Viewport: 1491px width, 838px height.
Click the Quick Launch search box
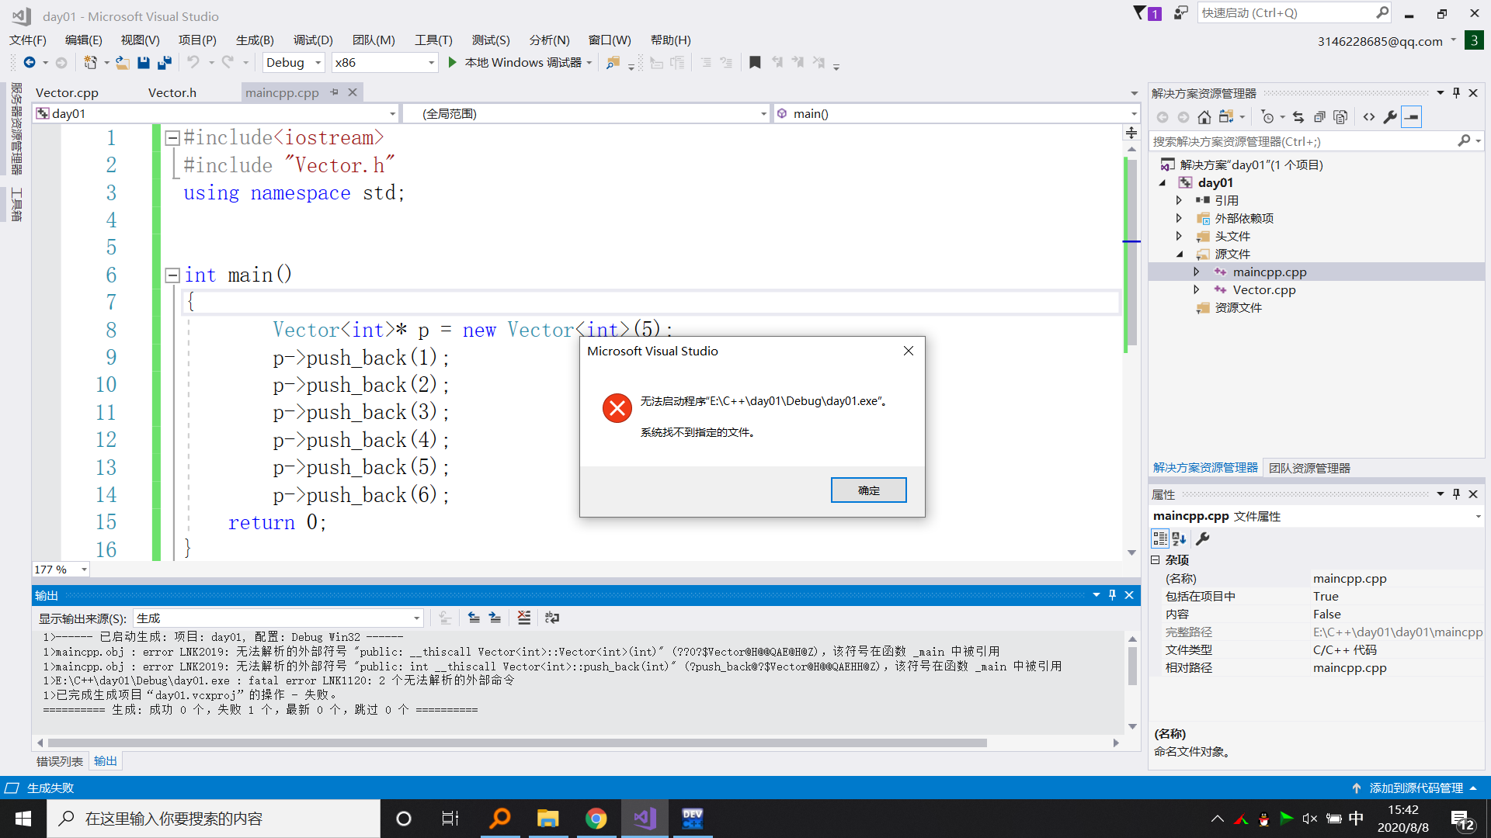1288,13
